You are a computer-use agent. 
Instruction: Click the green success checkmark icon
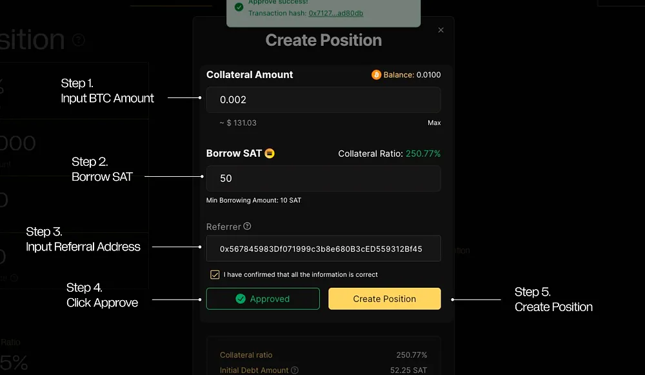coord(239,7)
